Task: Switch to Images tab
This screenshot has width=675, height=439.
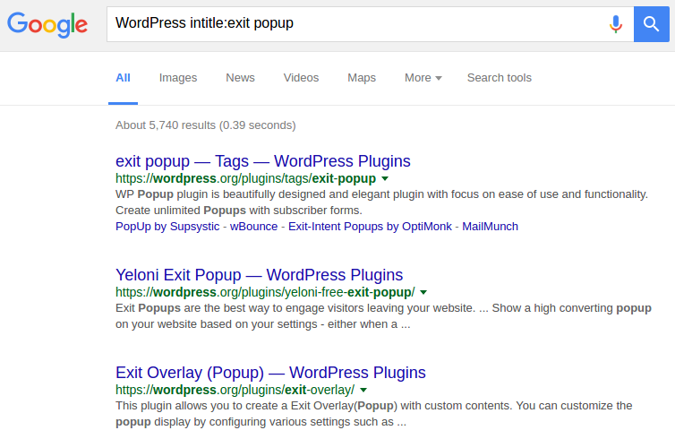Action: pyautogui.click(x=178, y=78)
